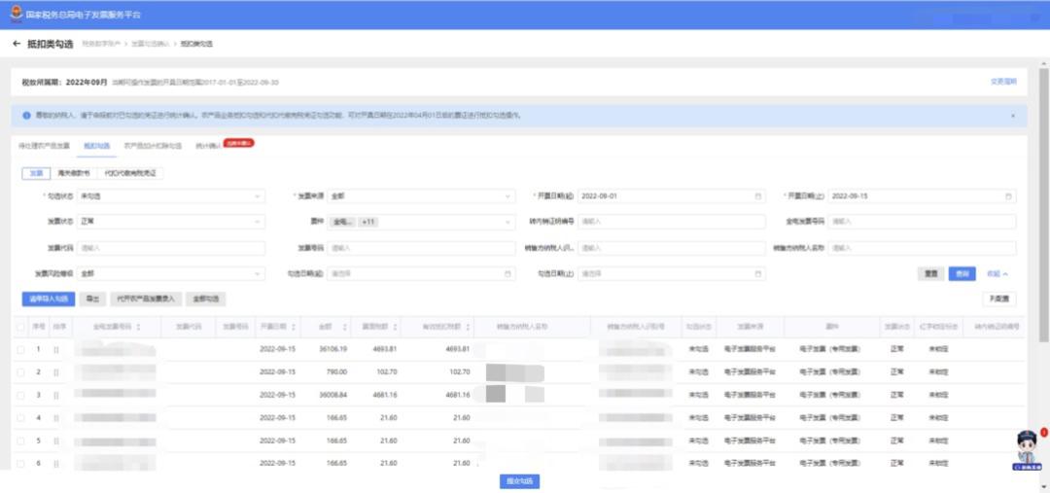Open the customer service assistant avatar
Screen dimensions: 1050x493
(x=1028, y=451)
